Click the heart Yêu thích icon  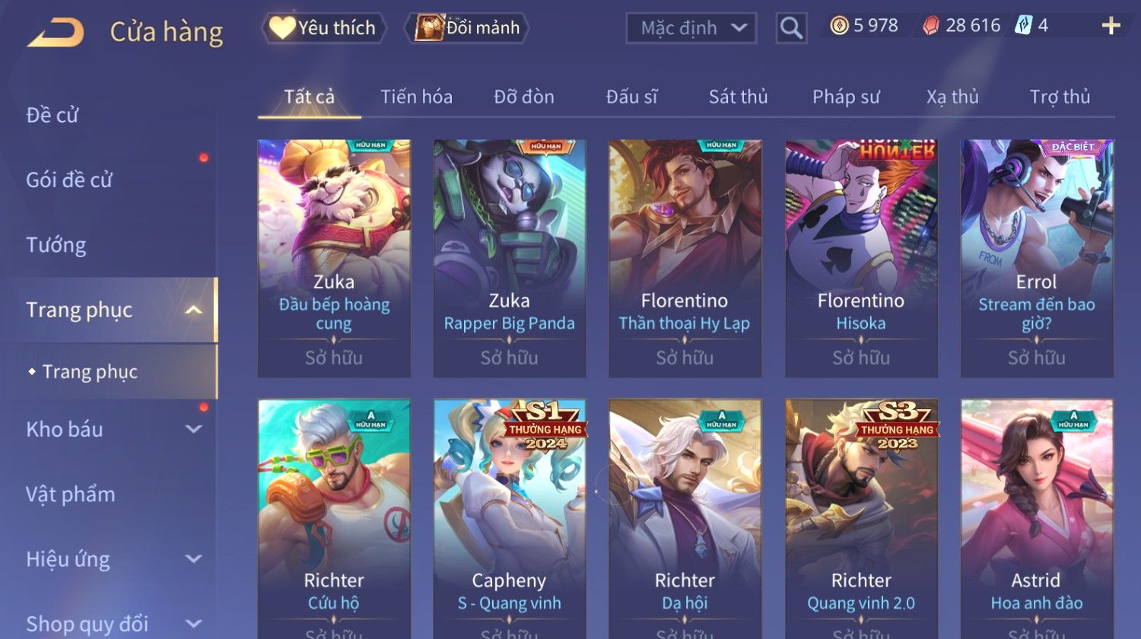pyautogui.click(x=281, y=28)
